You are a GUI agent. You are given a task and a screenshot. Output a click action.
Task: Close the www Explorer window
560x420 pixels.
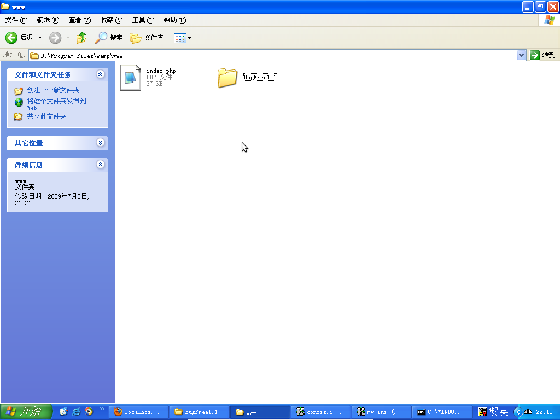[x=553, y=7]
